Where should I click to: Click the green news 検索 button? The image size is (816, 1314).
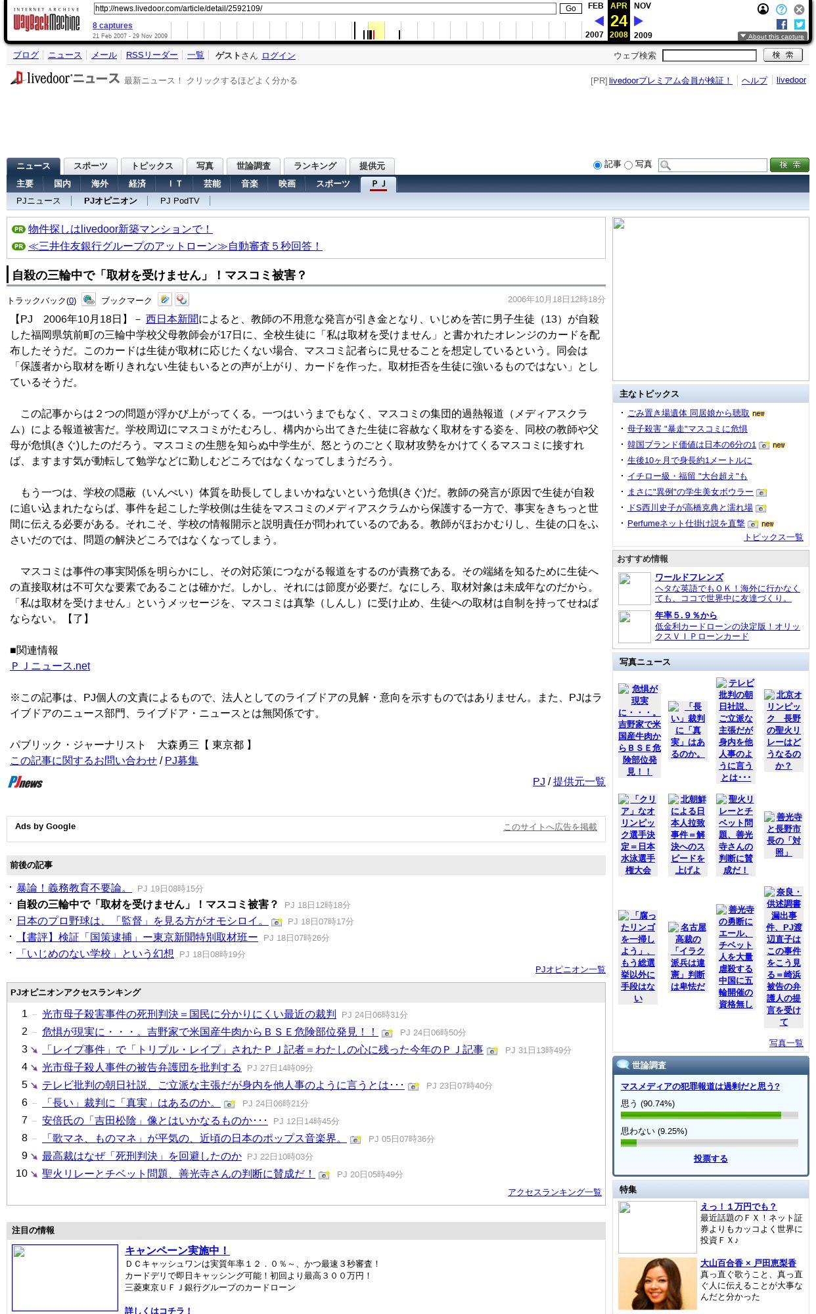pos(790,165)
